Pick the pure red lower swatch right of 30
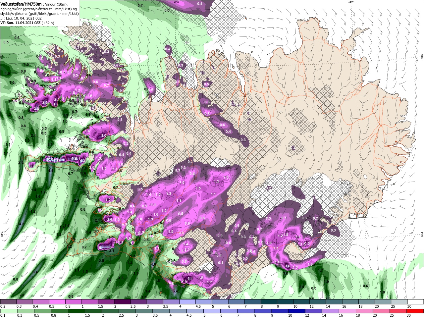Screen dimensions: 424x318 click(x=416, y=311)
